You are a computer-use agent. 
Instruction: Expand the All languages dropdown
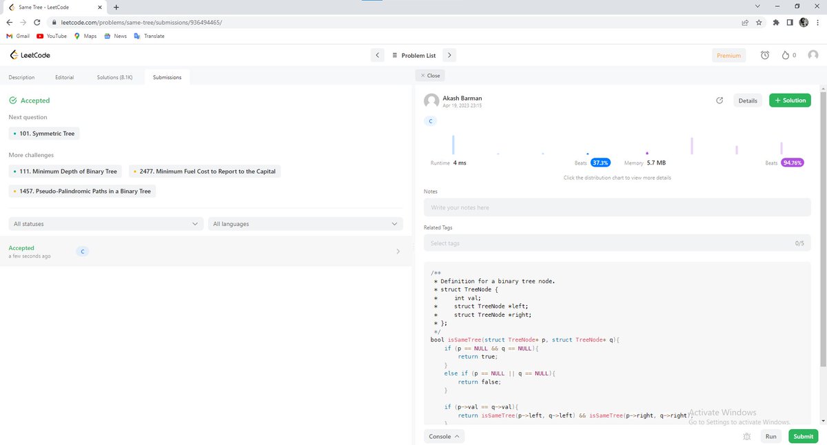(306, 224)
